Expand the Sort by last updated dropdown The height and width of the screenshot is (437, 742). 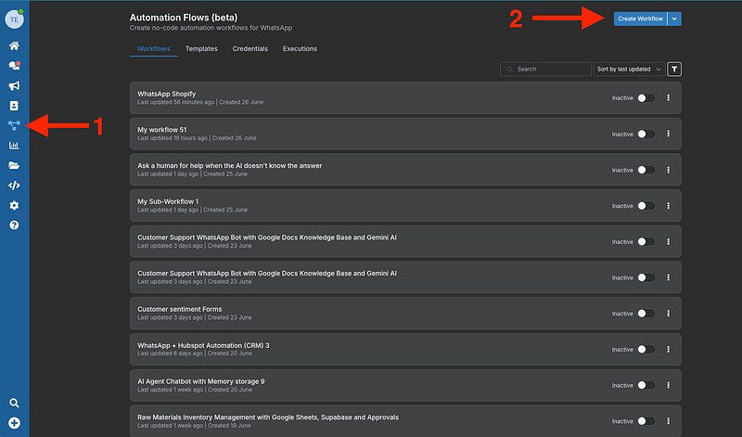click(x=629, y=69)
